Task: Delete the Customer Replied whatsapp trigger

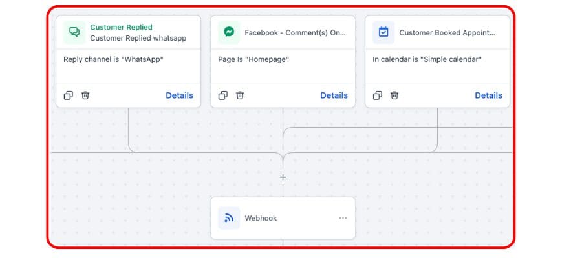Action: pyautogui.click(x=85, y=95)
